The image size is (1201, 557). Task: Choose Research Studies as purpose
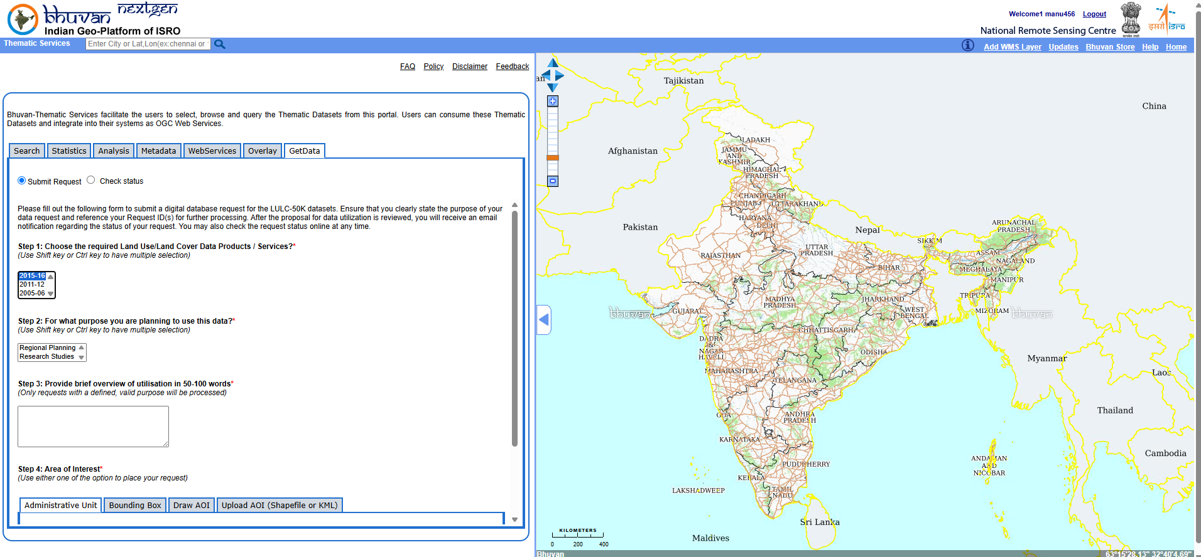point(48,357)
